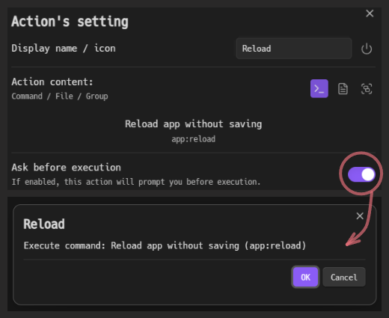The image size is (389, 318).
Task: Click the 'If enabled' toggle description text
Action: point(136,182)
